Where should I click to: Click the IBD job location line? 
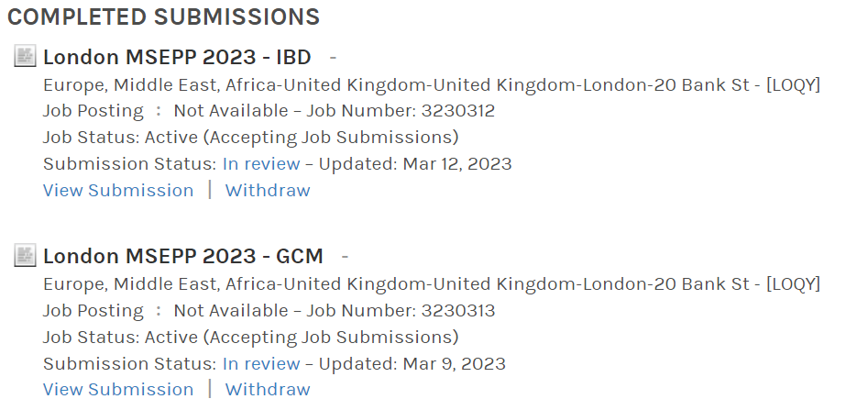coord(431,85)
